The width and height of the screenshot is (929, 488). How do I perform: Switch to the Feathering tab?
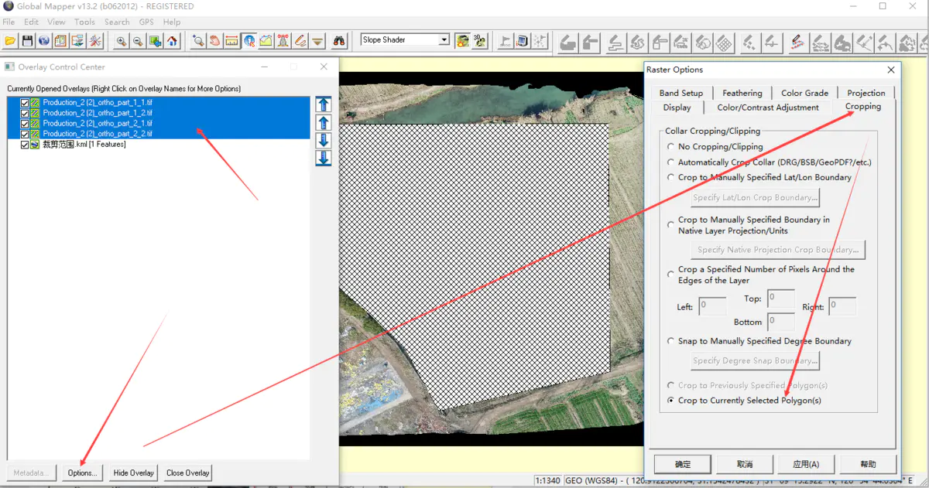pyautogui.click(x=742, y=93)
